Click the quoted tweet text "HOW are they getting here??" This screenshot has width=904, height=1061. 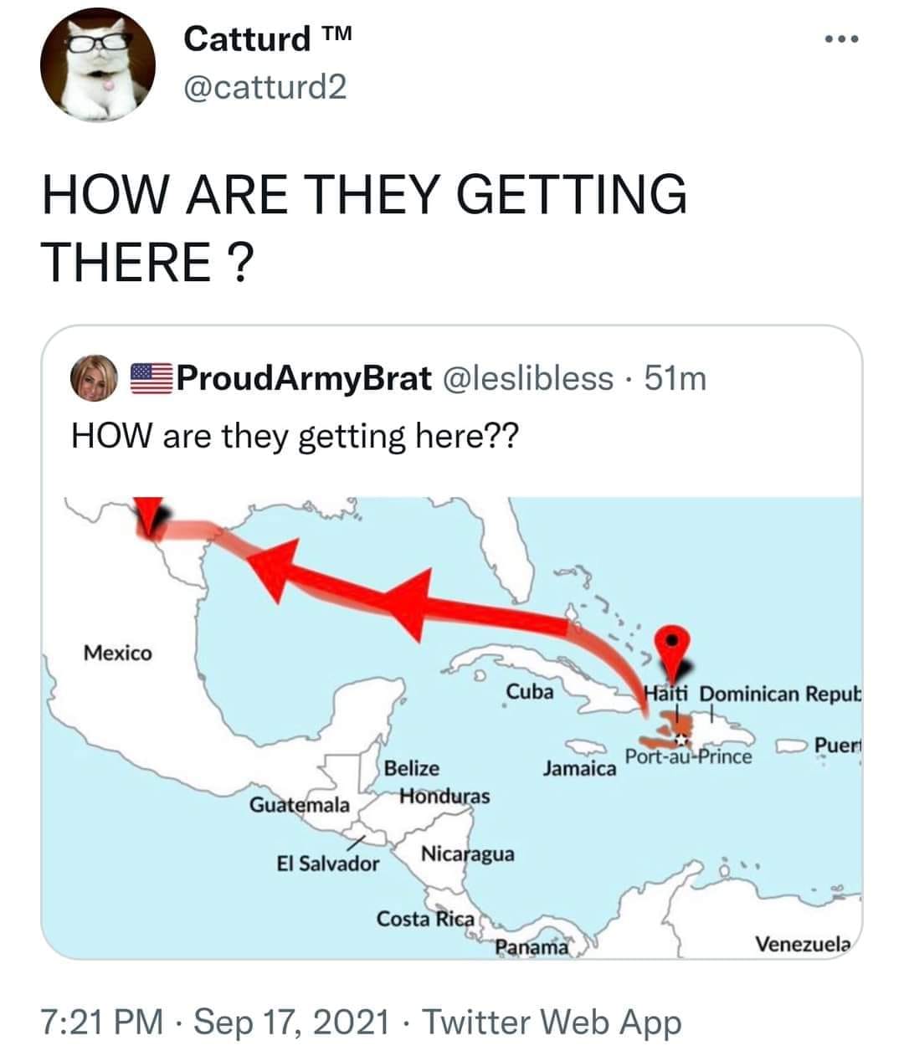click(295, 436)
